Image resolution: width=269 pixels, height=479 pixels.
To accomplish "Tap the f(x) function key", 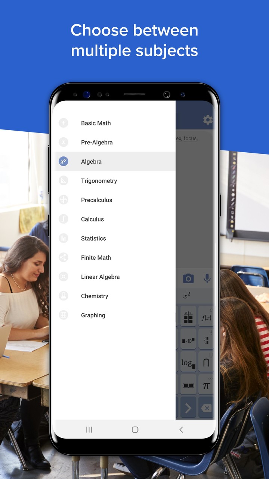I will (x=206, y=317).
